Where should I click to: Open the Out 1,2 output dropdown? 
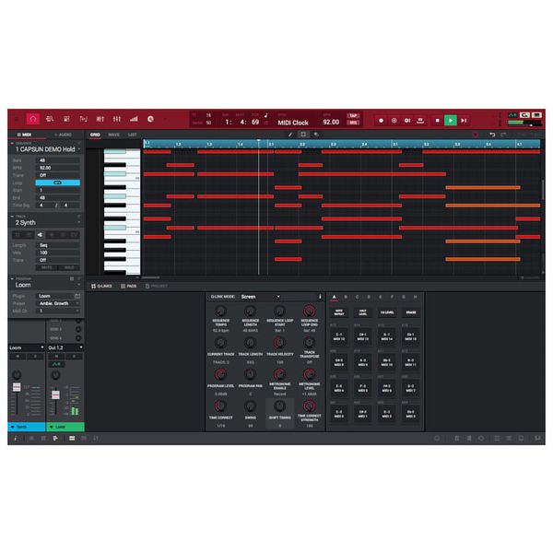[65, 347]
